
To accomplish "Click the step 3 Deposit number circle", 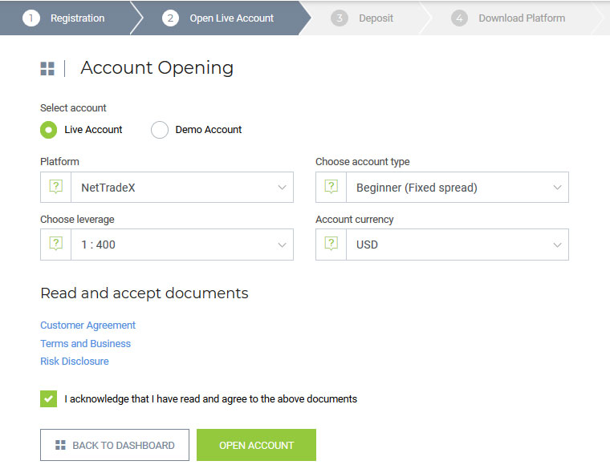I will (340, 18).
